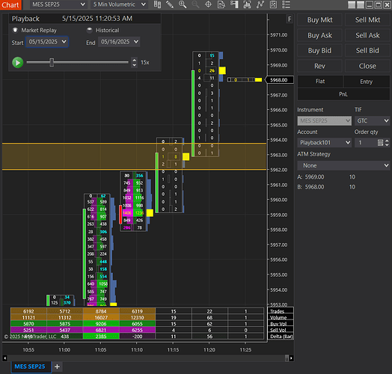The image size is (392, 374).
Task: Click the Entry price field
Action: [x=367, y=82]
